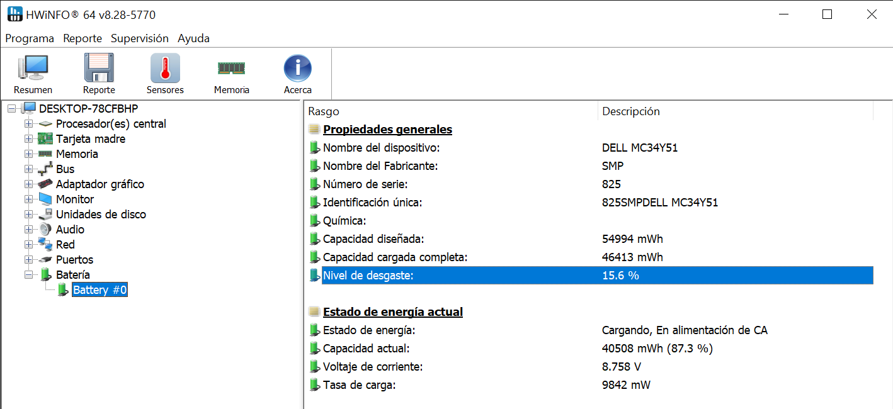Open the Supervisión menu
Viewport: 893px width, 409px height.
click(x=140, y=38)
